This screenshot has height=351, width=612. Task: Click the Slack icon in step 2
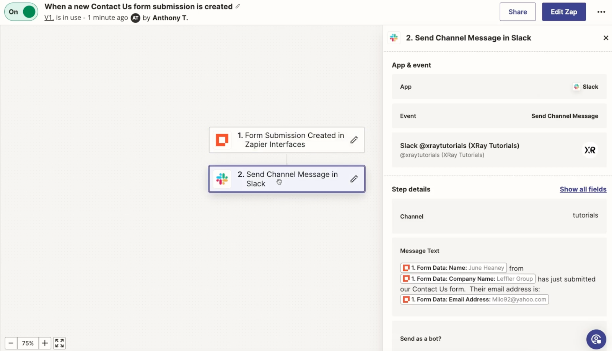222,179
